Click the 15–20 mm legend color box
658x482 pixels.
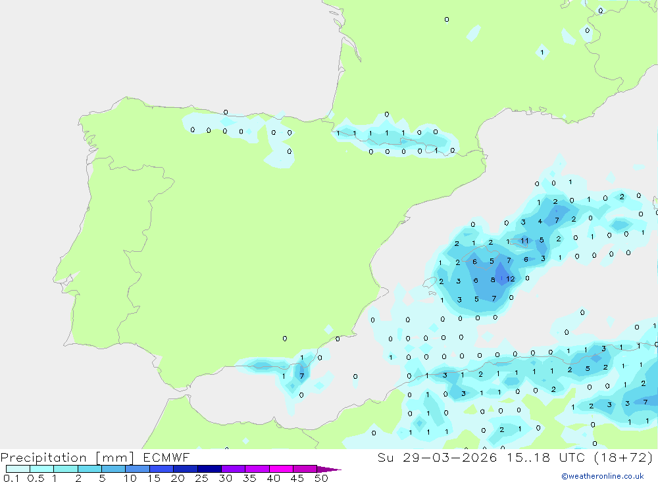(161, 469)
